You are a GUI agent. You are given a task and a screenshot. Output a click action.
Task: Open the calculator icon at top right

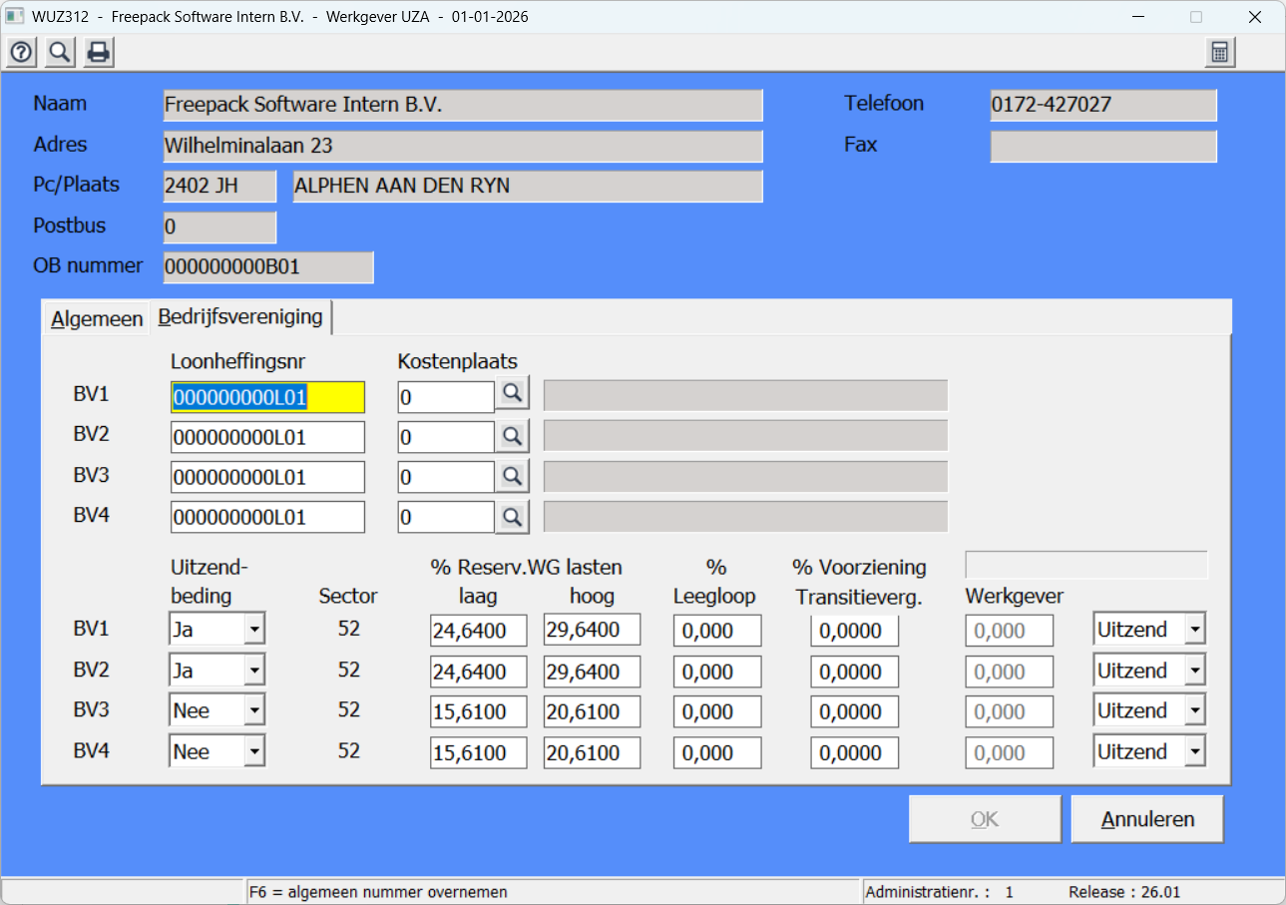coord(1219,53)
